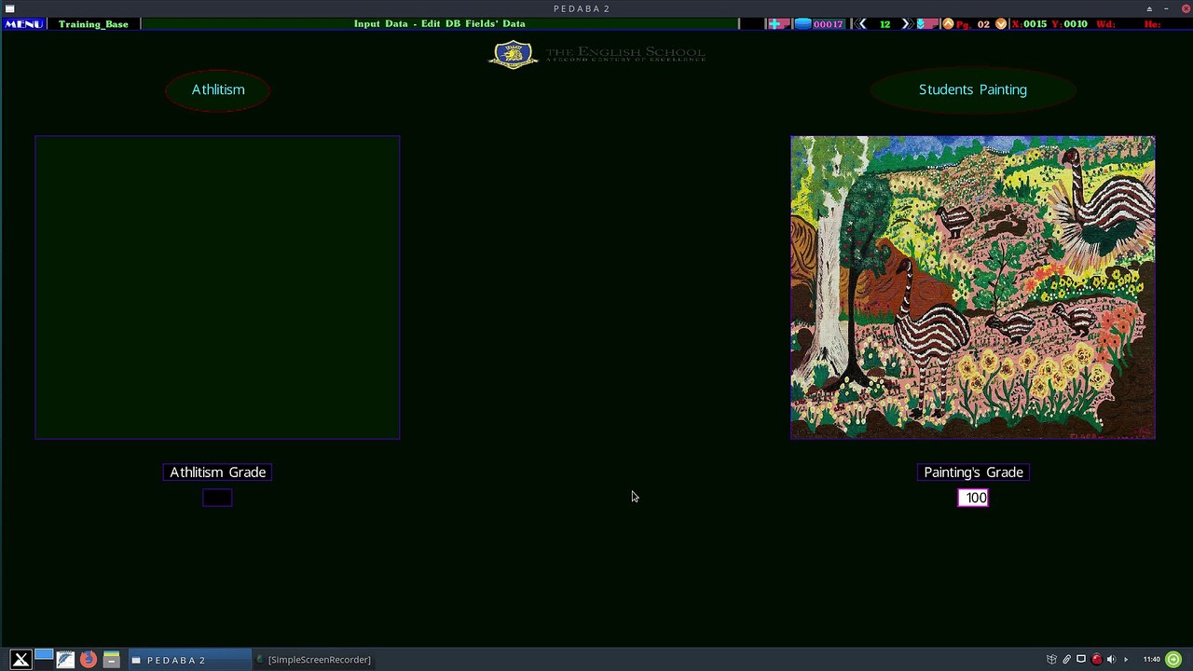Image resolution: width=1193 pixels, height=671 pixels.
Task: Click the empty Athlitism Grade field
Action: pos(217,498)
